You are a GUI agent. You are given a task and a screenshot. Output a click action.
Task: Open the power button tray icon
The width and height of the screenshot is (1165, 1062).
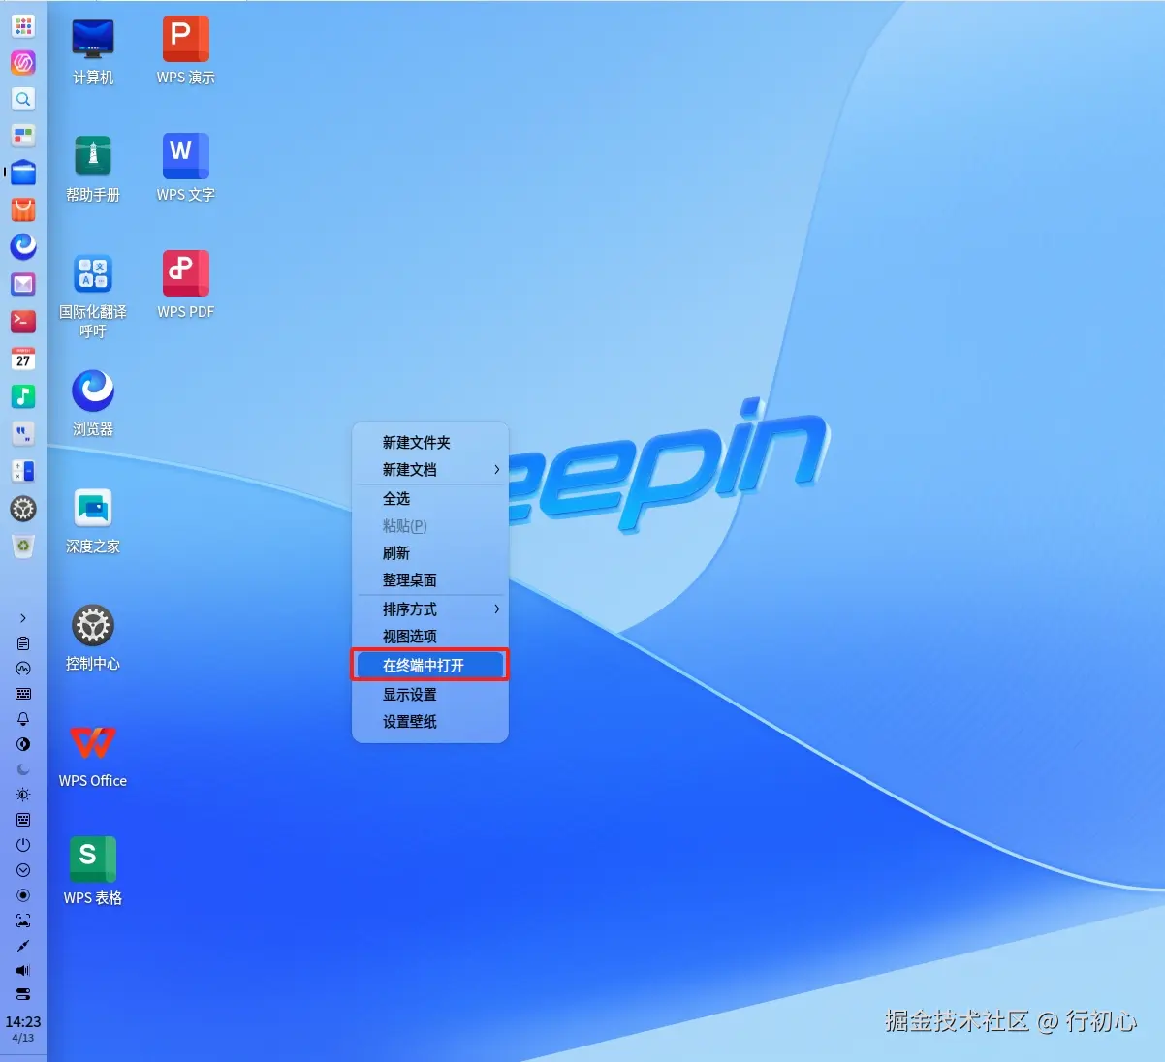coord(23,845)
